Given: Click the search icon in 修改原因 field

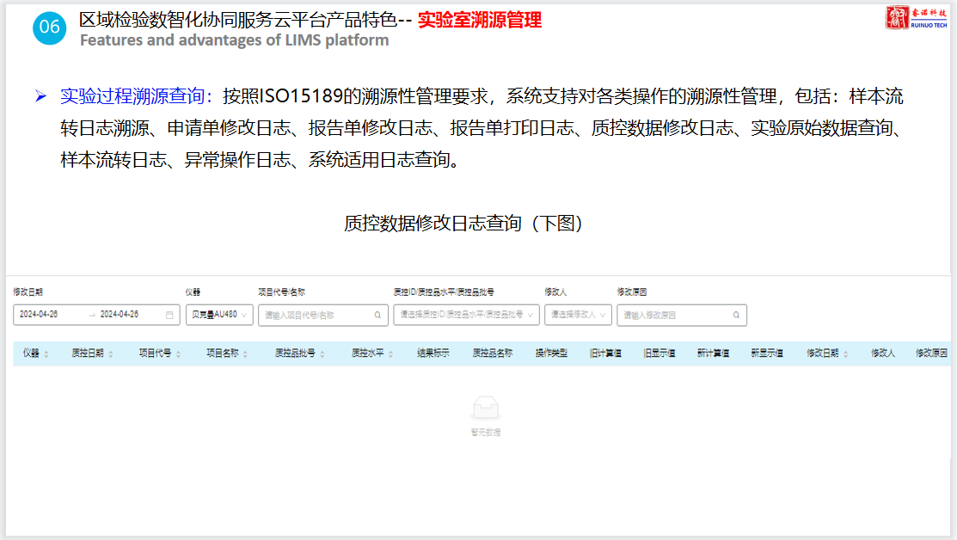Looking at the screenshot, I should (x=736, y=316).
